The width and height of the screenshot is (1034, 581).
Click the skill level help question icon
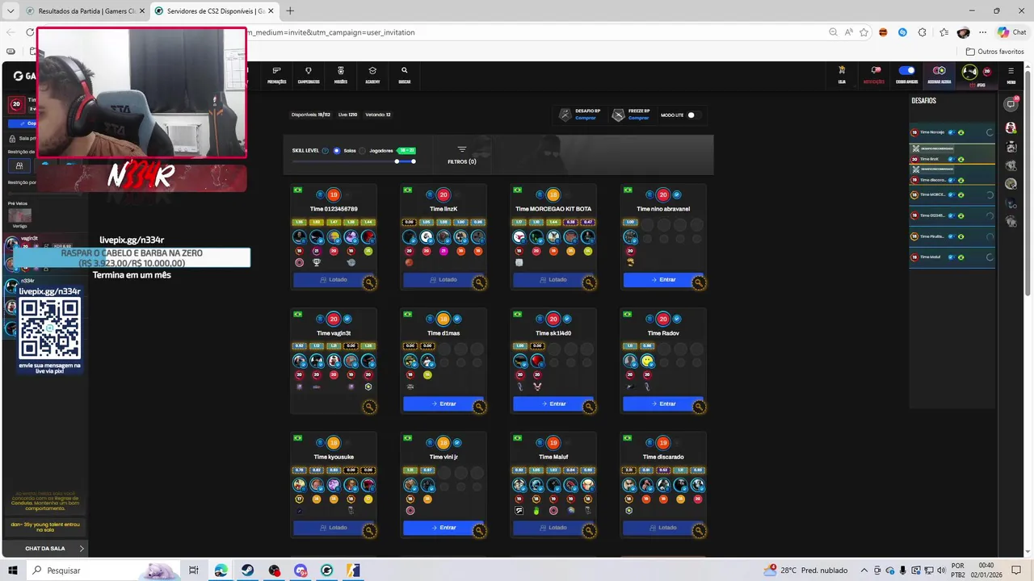coord(326,151)
